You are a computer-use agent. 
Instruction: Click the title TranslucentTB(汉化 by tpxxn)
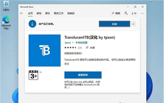[90, 38]
